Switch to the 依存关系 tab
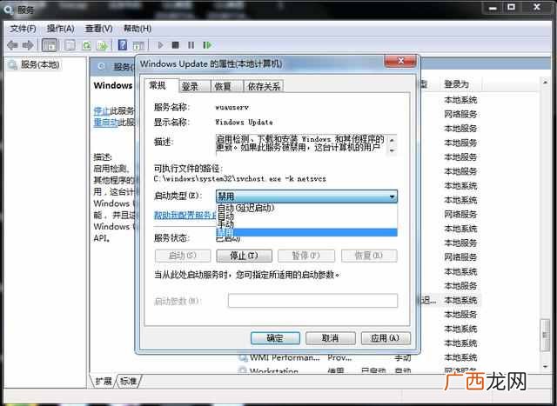The width and height of the screenshot is (557, 406). point(264,86)
